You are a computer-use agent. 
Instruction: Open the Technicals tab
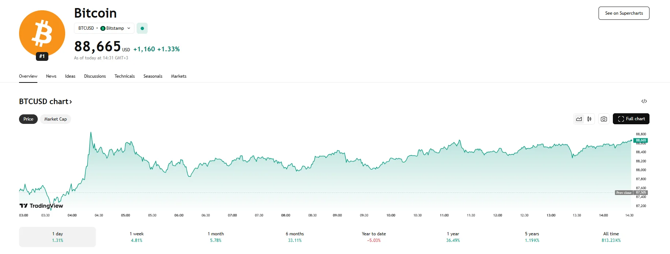(125, 76)
